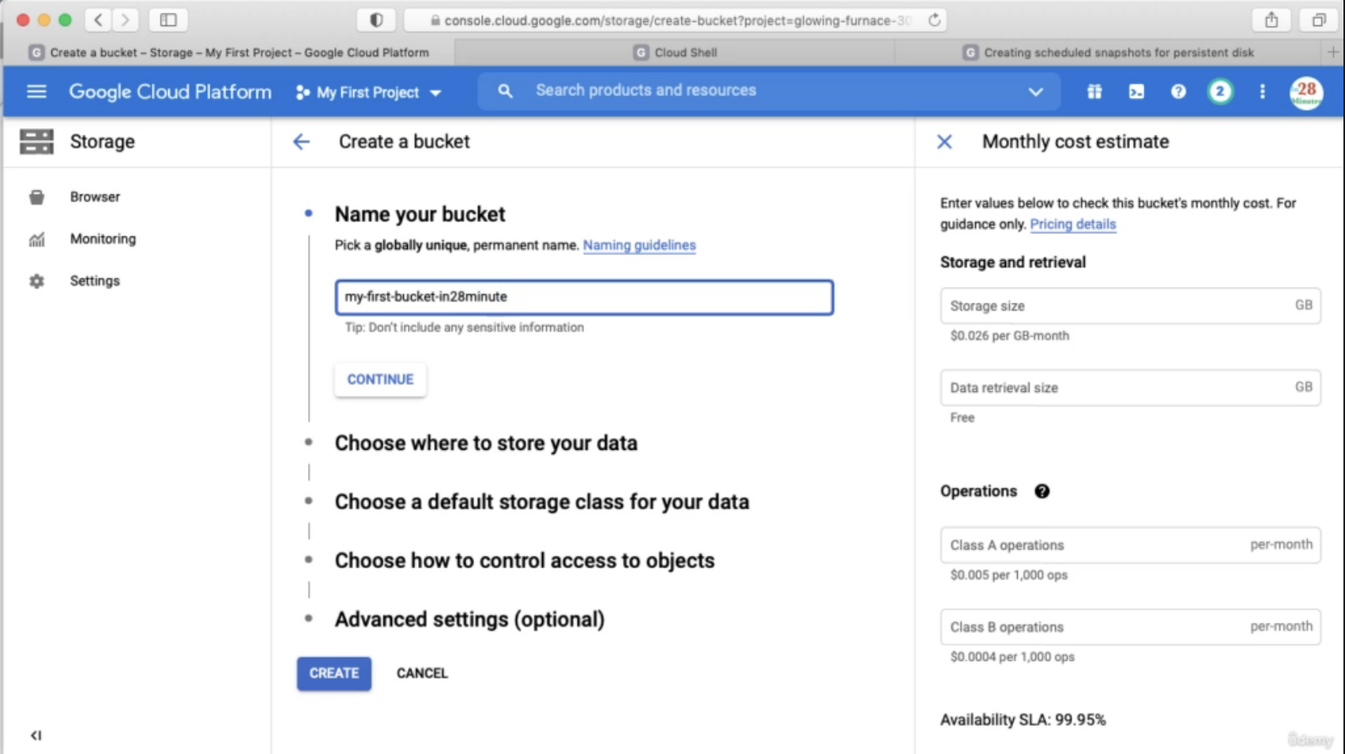The image size is (1345, 754).
Task: Expand Choose where to store your data
Action: (485, 443)
